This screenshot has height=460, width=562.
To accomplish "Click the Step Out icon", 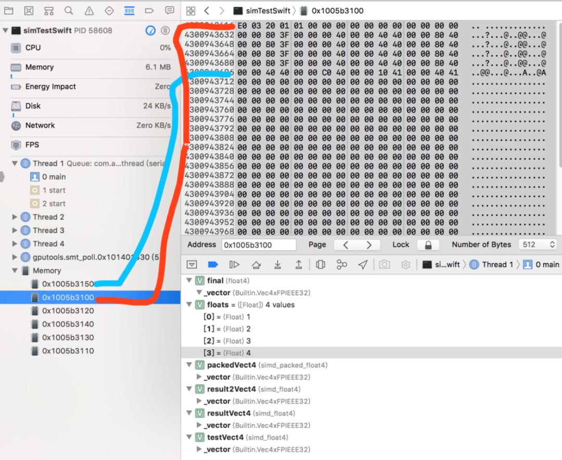I will 299,265.
